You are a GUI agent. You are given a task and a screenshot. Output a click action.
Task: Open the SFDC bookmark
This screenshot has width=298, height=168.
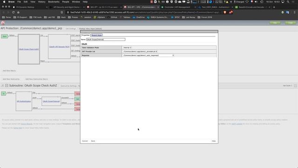pyautogui.click(x=175, y=17)
